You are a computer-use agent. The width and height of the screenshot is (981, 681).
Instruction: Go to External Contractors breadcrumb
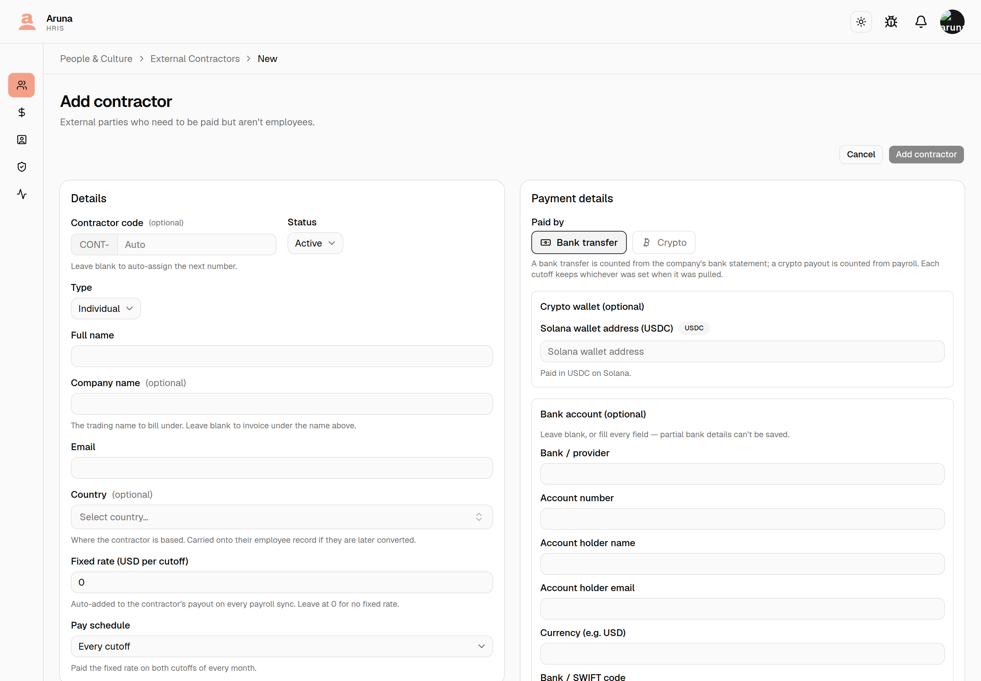pos(195,59)
